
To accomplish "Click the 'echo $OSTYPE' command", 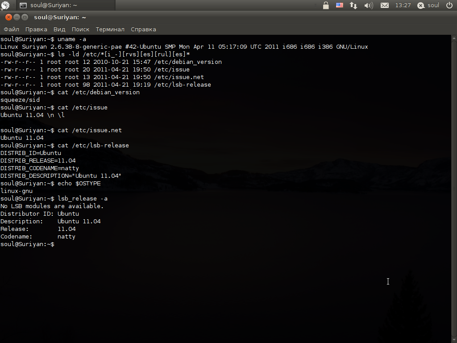I will 79,183.
